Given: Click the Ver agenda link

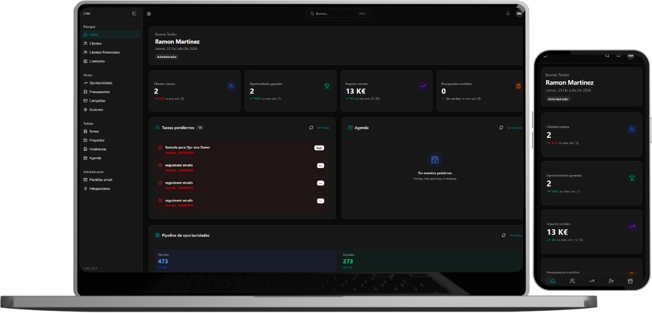Looking at the screenshot, I should [x=515, y=128].
